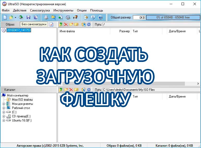Open the dropdown arrow beside Open icon
This screenshot has height=148, width=201.
tap(15, 17)
